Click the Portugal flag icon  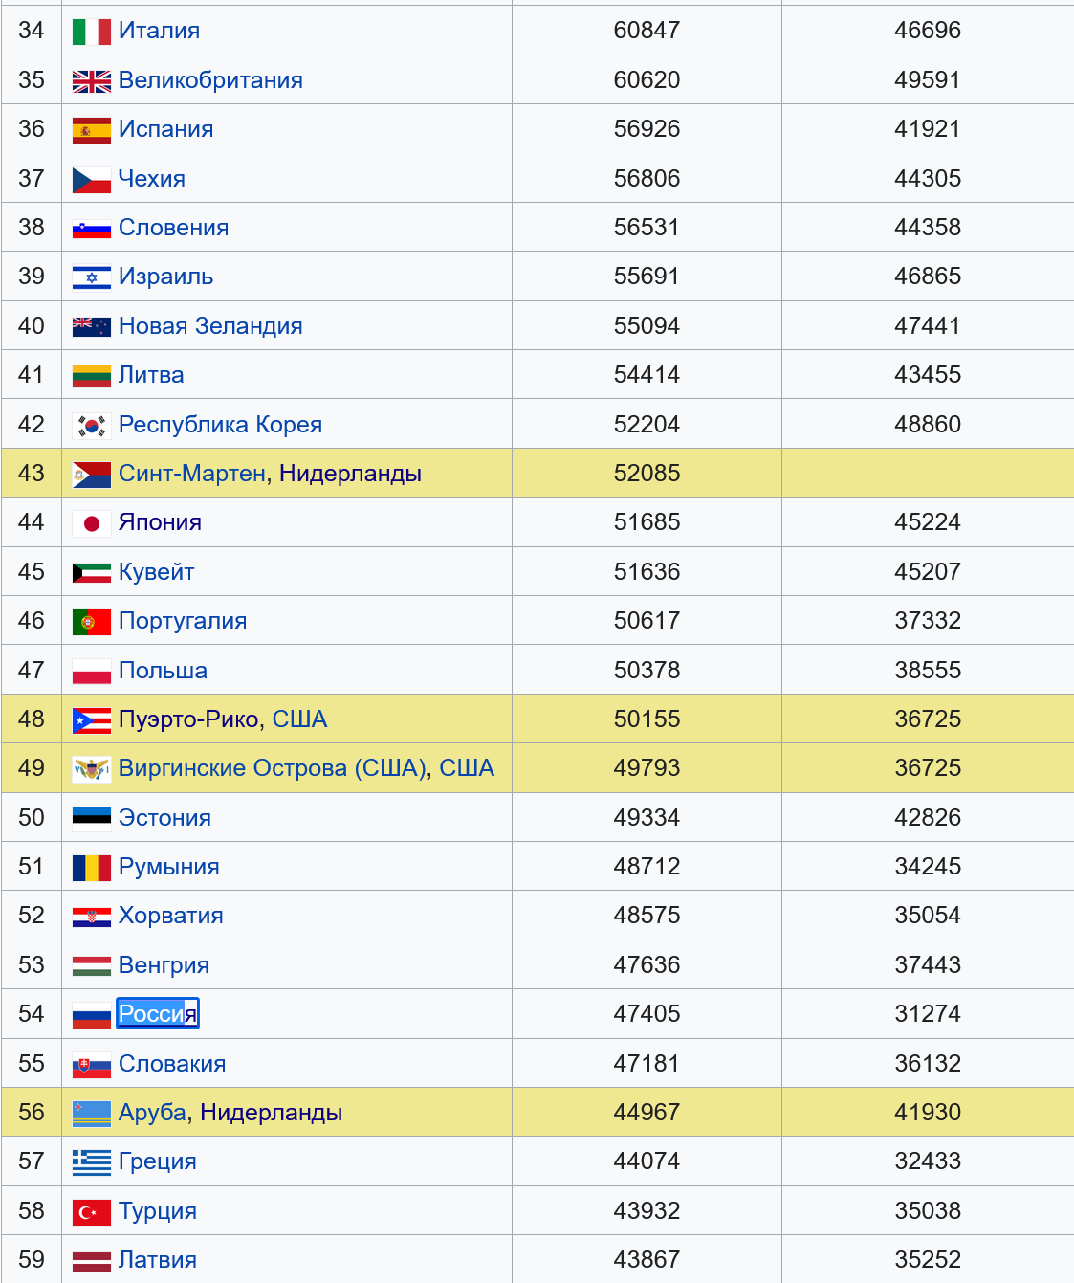91,622
